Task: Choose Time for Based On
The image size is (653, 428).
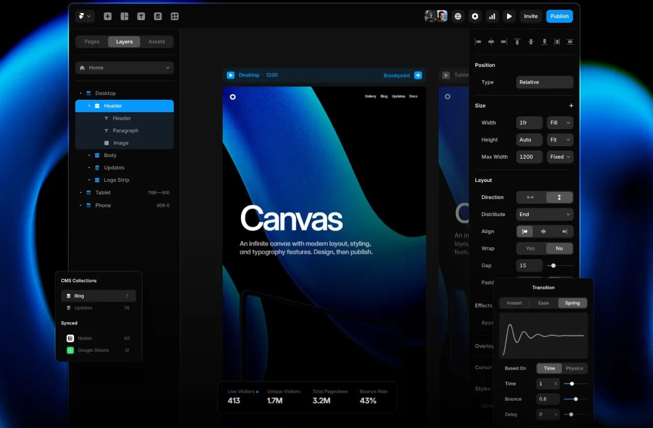Action: point(549,369)
